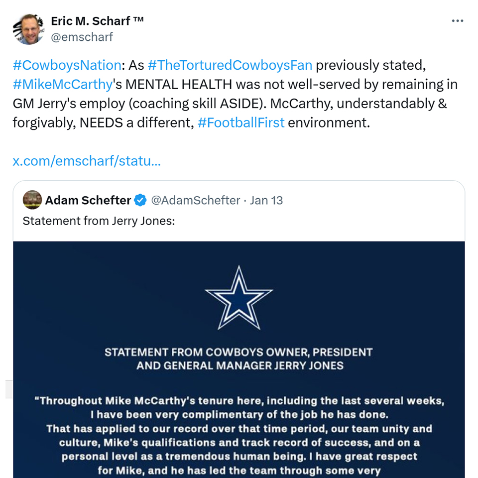Image resolution: width=478 pixels, height=478 pixels.
Task: Click 'Statement from Jerry Jones:' quoted text
Action: (x=99, y=221)
